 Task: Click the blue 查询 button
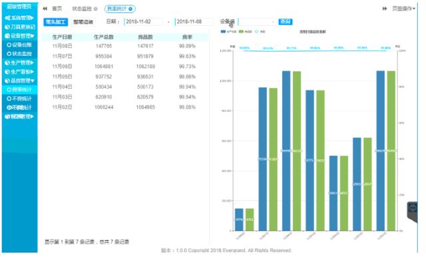click(x=286, y=22)
